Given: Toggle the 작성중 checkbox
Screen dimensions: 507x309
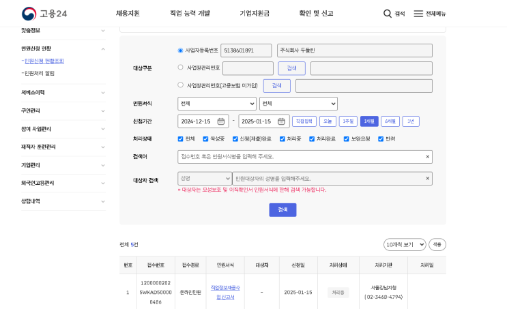Looking at the screenshot, I should 205,139.
